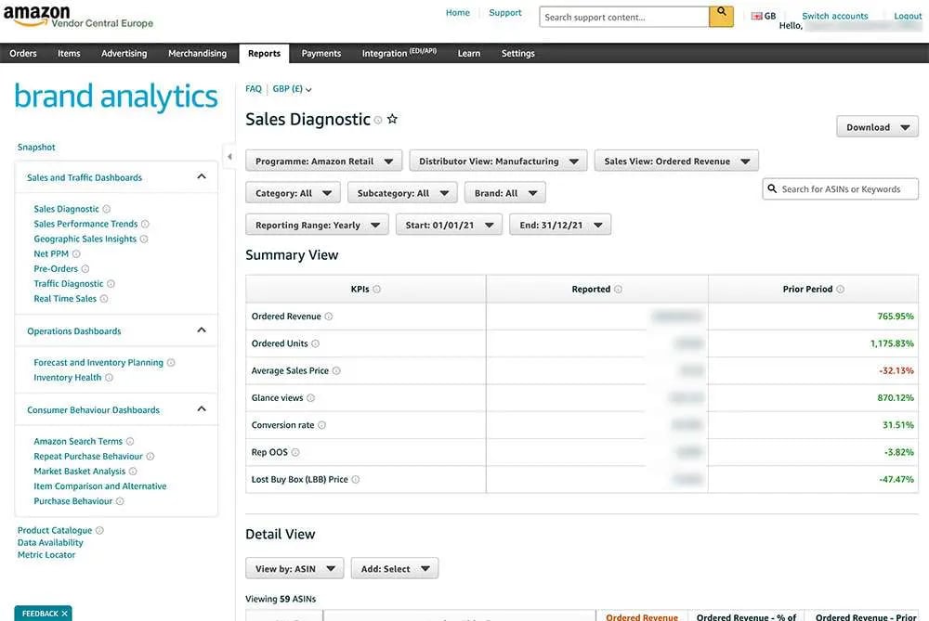Viewport: 929px width, 621px height.
Task: Click the GB flag country selector
Action: click(x=763, y=16)
